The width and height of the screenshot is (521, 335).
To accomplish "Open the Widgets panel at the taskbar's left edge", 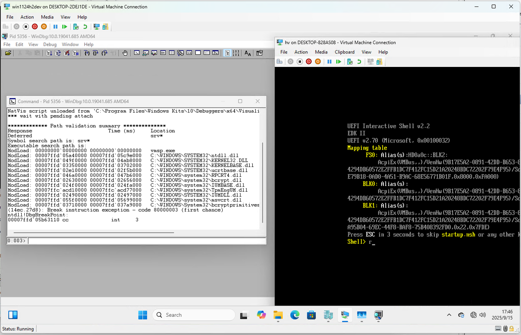I will 13,315.
